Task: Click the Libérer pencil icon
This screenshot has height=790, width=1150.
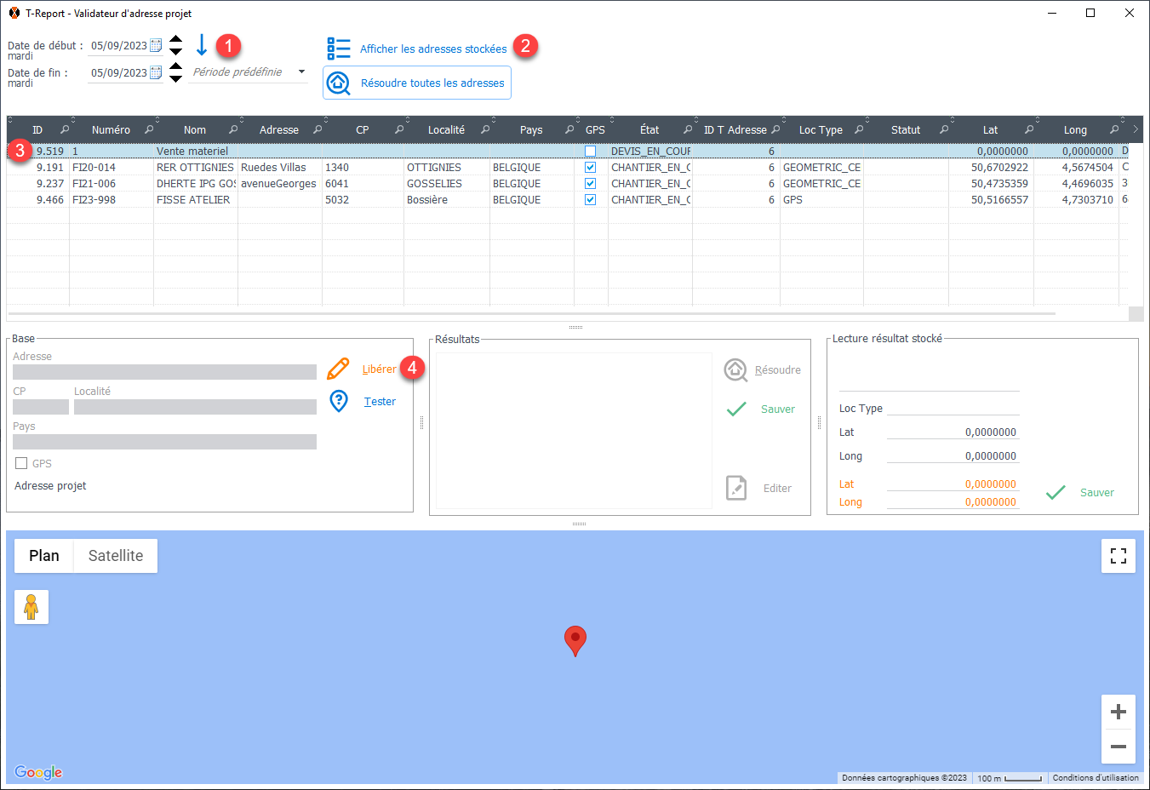Action: (338, 369)
